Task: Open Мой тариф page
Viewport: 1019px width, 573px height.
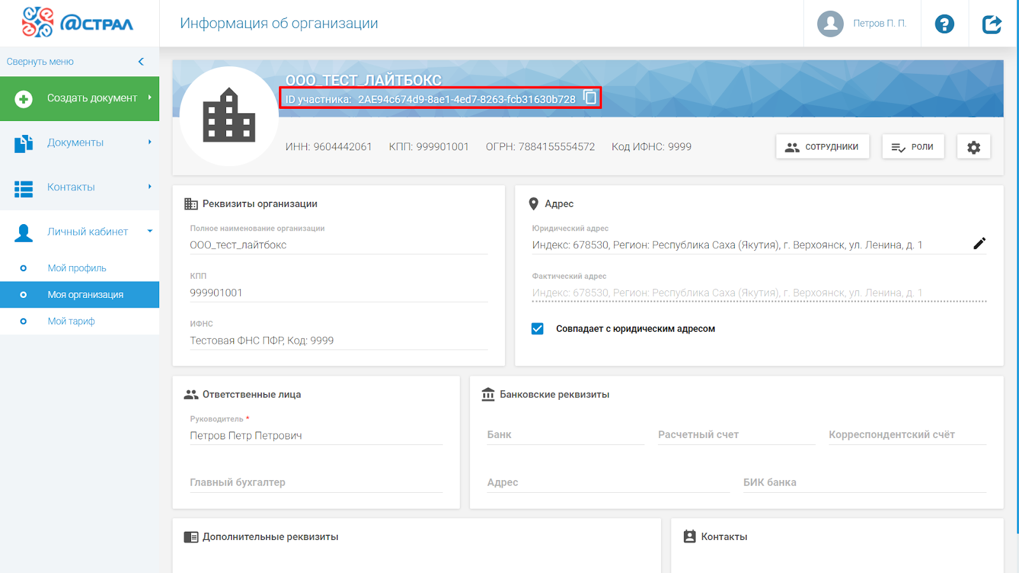Action: 71,322
